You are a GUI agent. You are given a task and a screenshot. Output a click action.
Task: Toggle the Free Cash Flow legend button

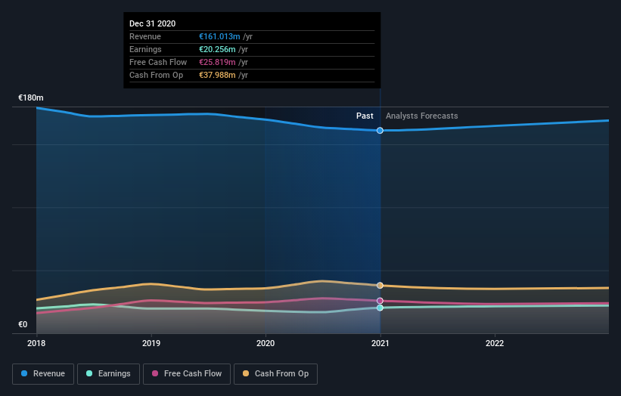(x=187, y=374)
